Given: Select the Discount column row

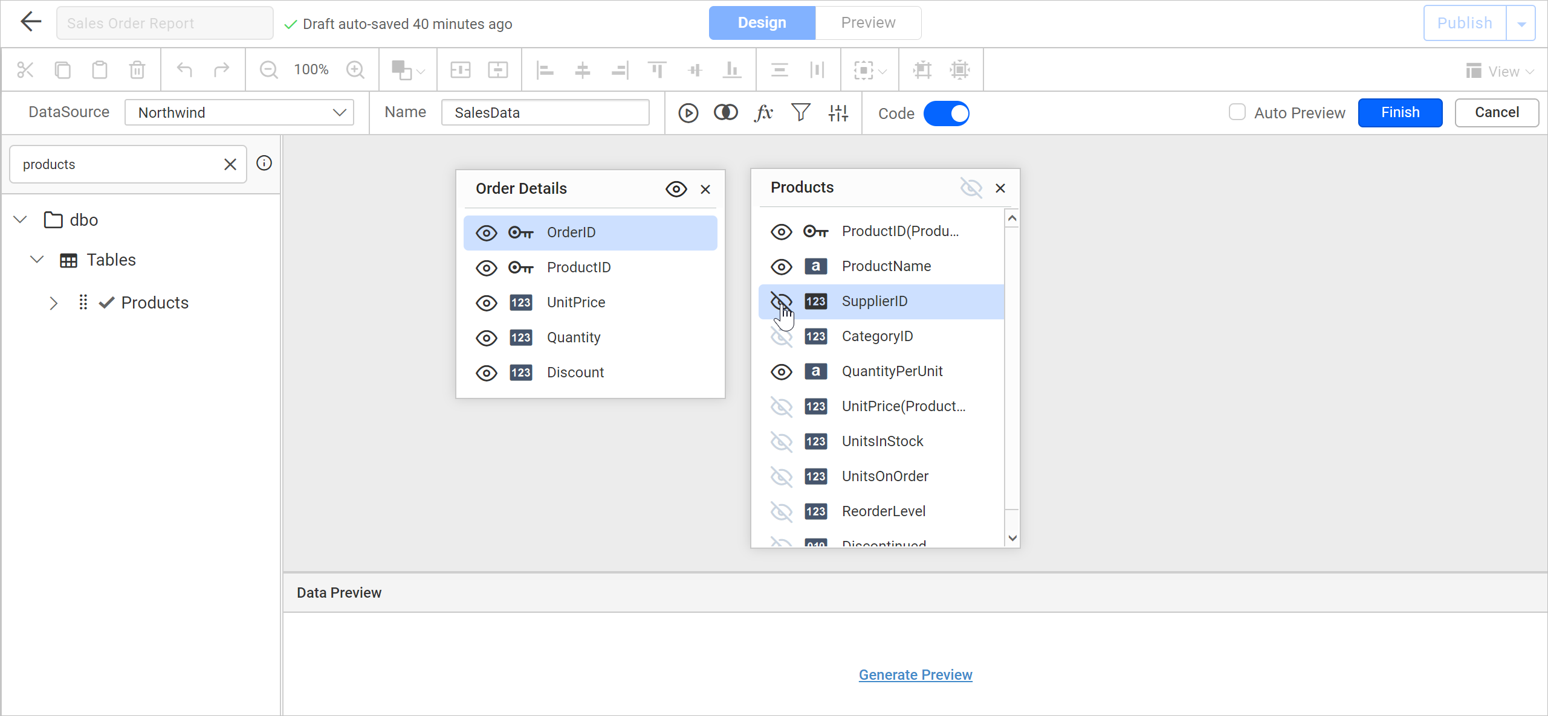Looking at the screenshot, I should pos(590,373).
